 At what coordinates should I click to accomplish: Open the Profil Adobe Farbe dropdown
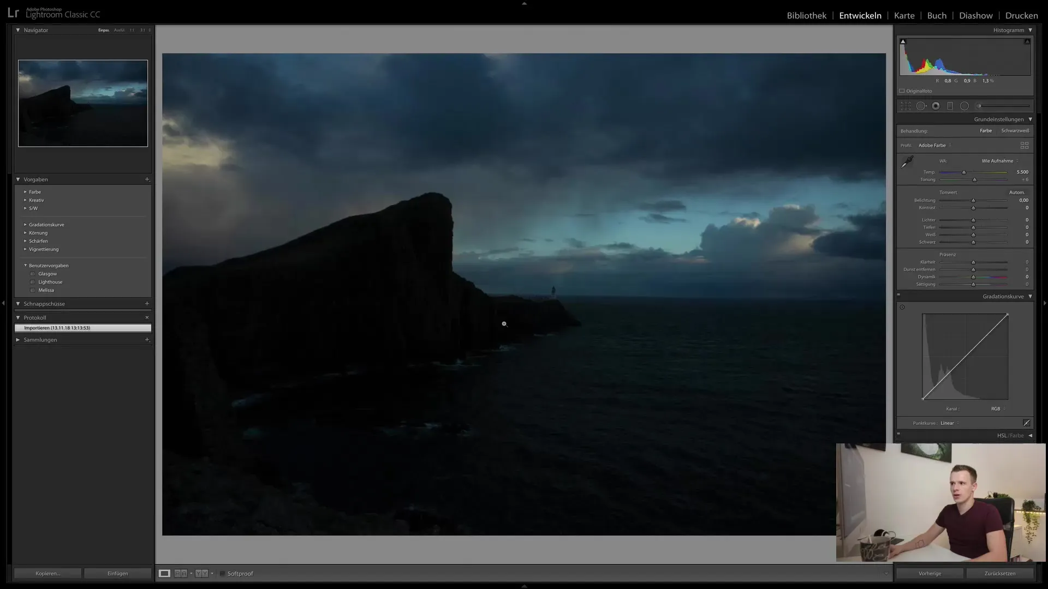click(934, 145)
